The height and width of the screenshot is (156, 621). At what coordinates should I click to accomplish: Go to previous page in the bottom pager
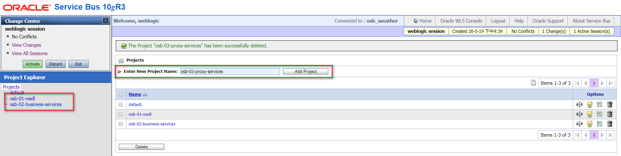coord(585,135)
